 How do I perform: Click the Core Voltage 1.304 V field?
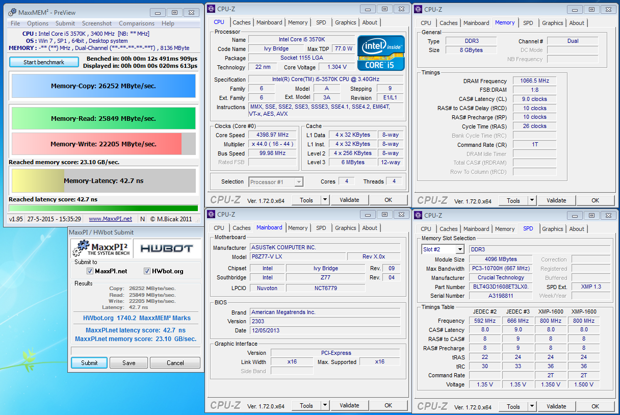[x=337, y=67]
